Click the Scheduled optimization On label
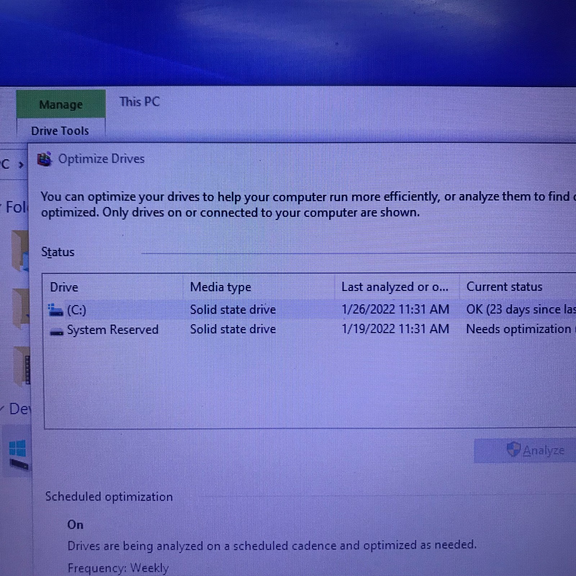 (x=75, y=525)
